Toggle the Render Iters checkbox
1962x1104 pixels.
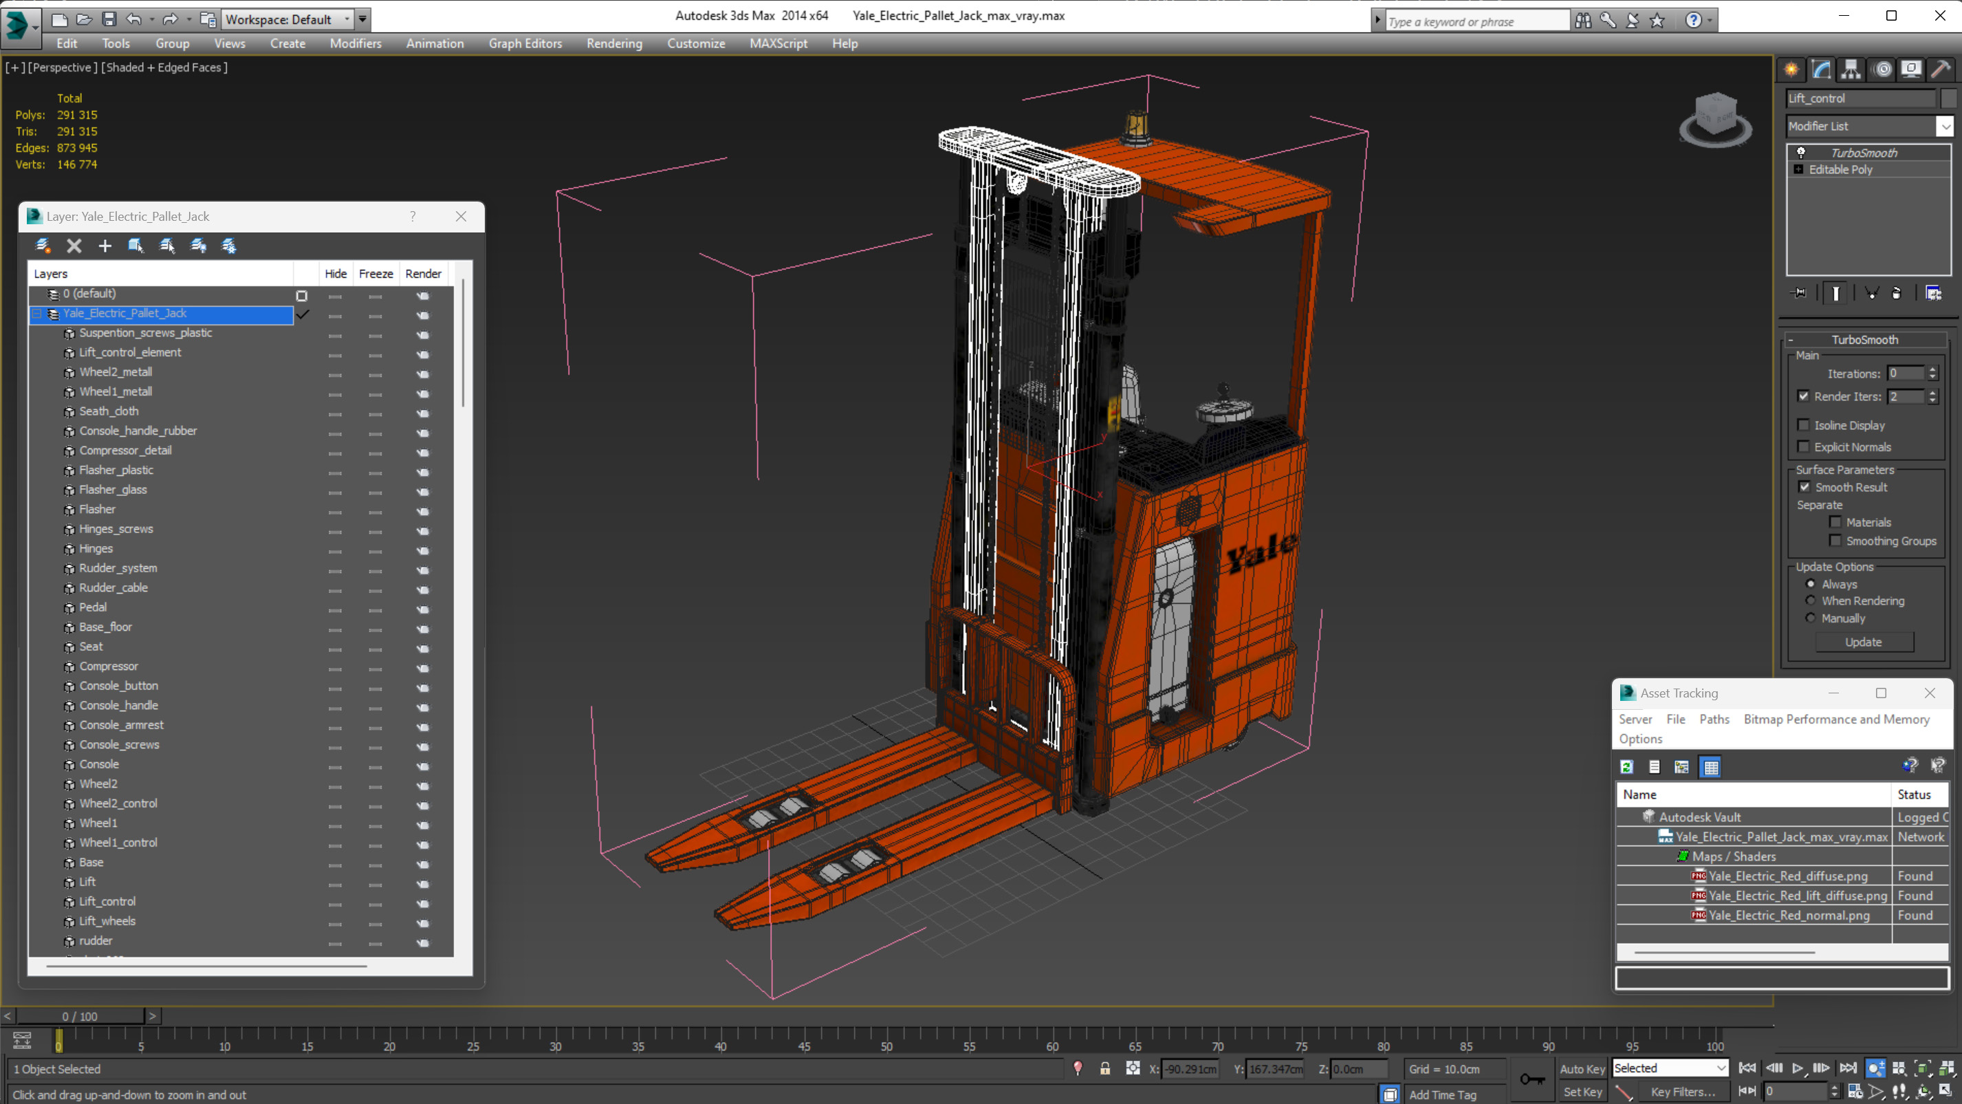(x=1804, y=396)
